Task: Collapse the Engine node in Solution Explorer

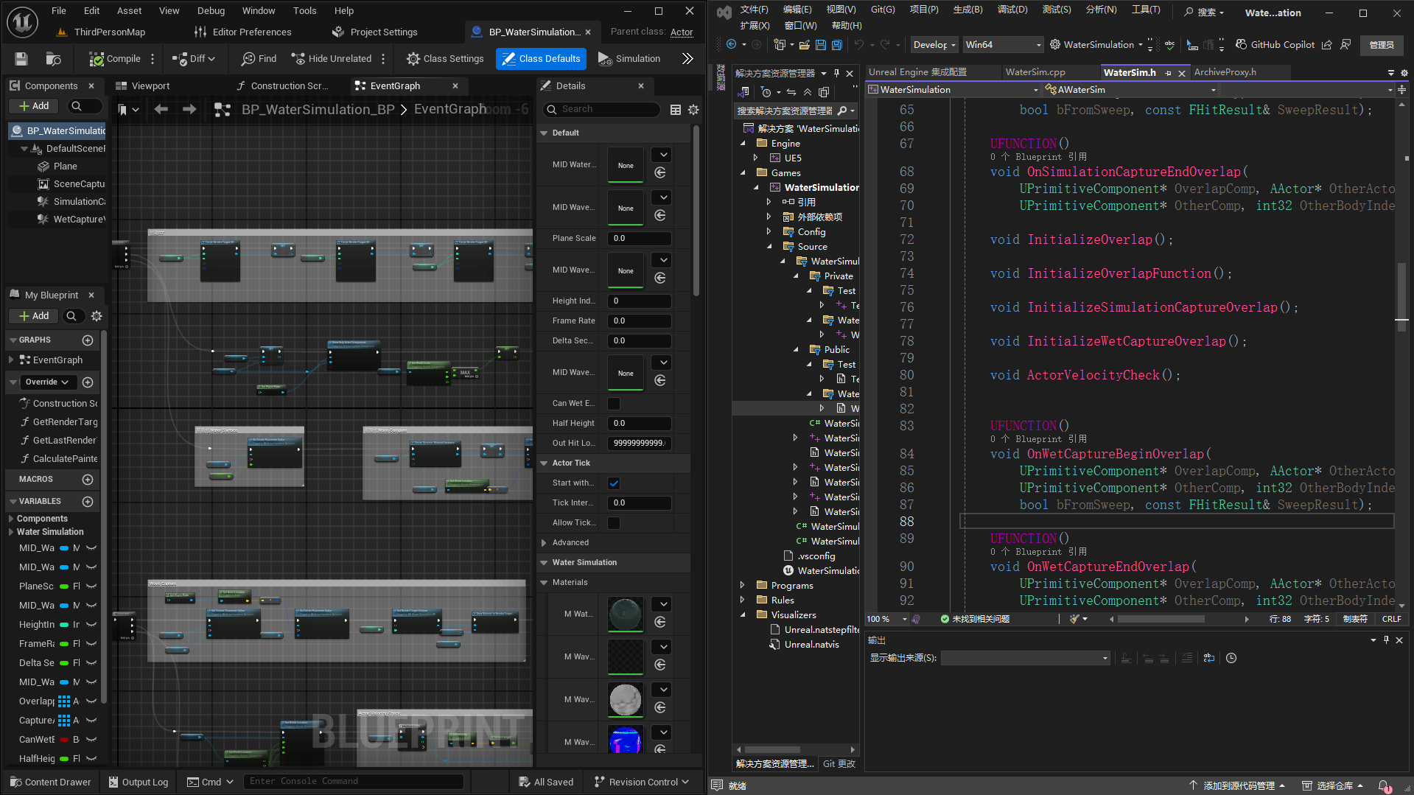Action: click(x=742, y=144)
